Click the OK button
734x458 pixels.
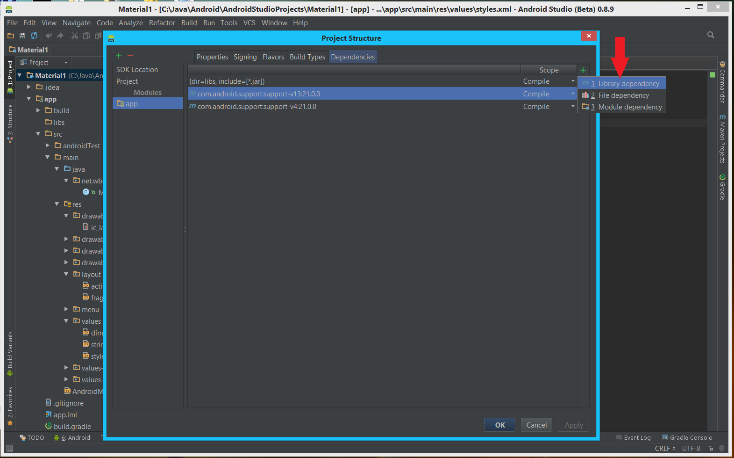point(499,425)
